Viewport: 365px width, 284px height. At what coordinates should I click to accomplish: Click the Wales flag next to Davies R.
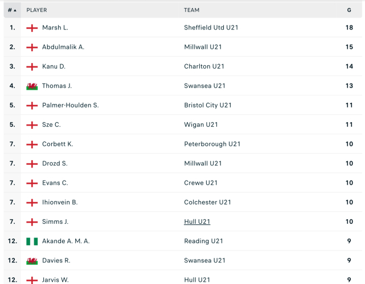tap(32, 261)
